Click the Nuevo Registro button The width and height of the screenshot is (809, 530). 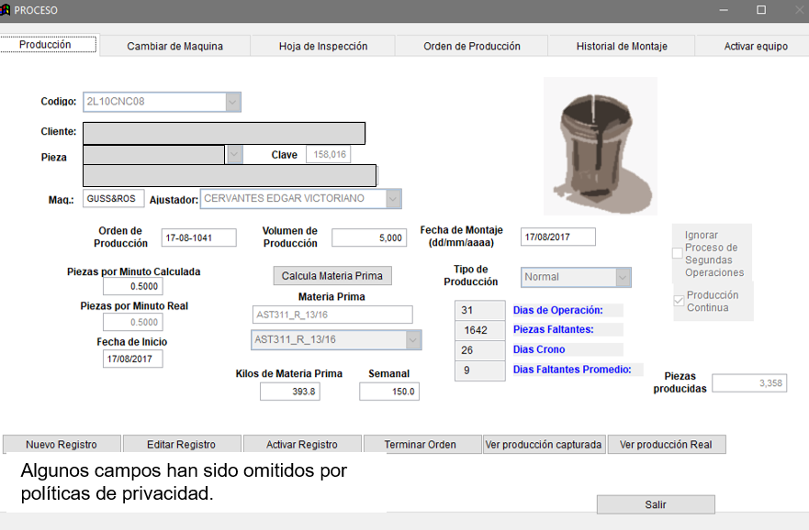pos(62,445)
